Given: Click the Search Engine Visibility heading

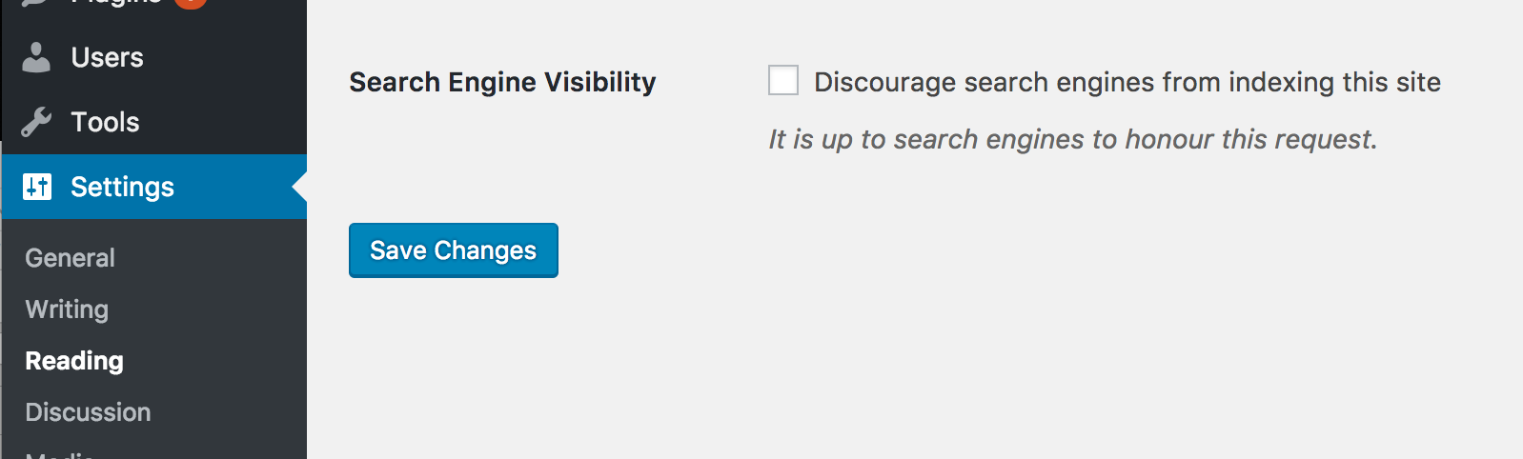Looking at the screenshot, I should 502,83.
